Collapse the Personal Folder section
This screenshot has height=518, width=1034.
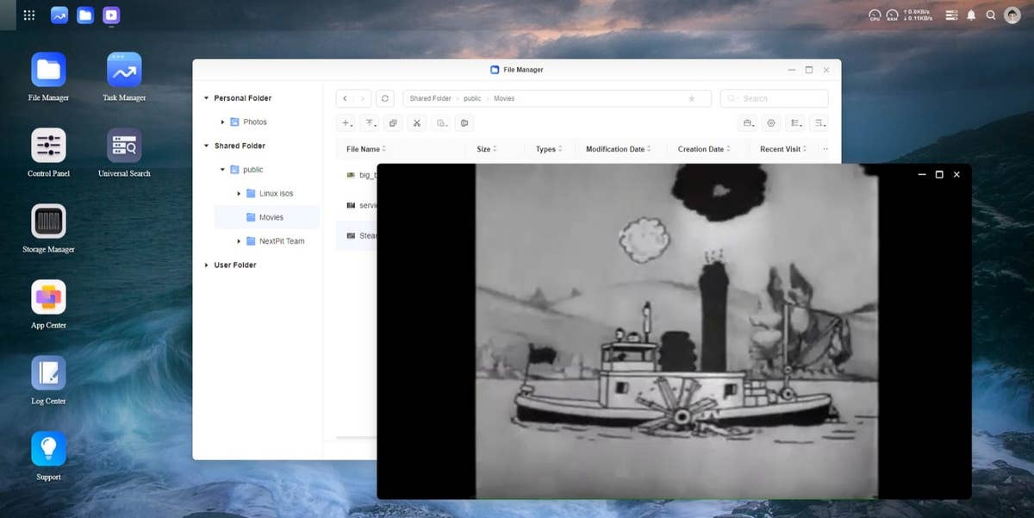[207, 98]
